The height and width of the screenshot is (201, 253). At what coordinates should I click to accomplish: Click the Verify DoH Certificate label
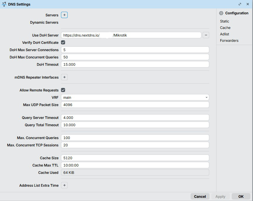(40, 43)
